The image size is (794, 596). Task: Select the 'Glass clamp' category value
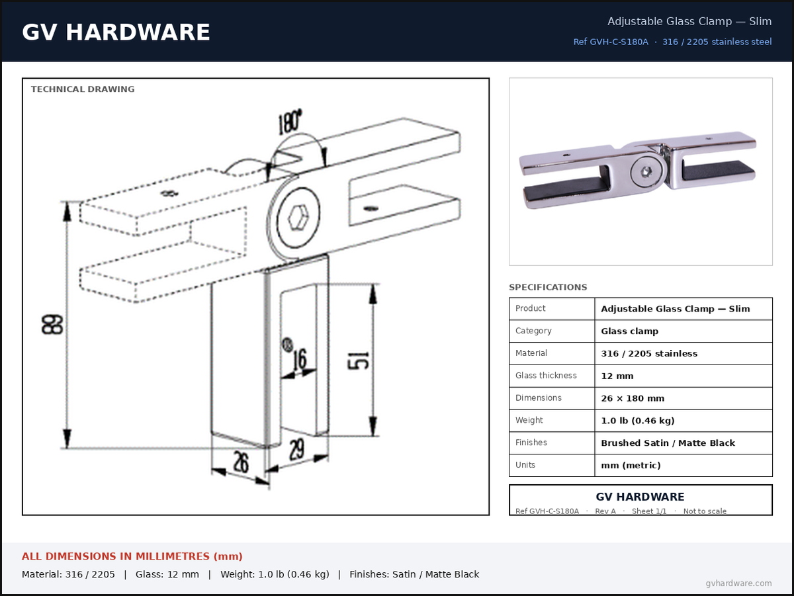point(630,331)
